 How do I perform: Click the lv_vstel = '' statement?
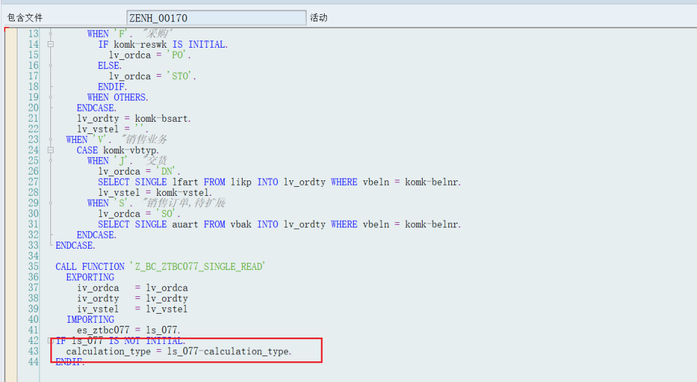[x=112, y=129]
